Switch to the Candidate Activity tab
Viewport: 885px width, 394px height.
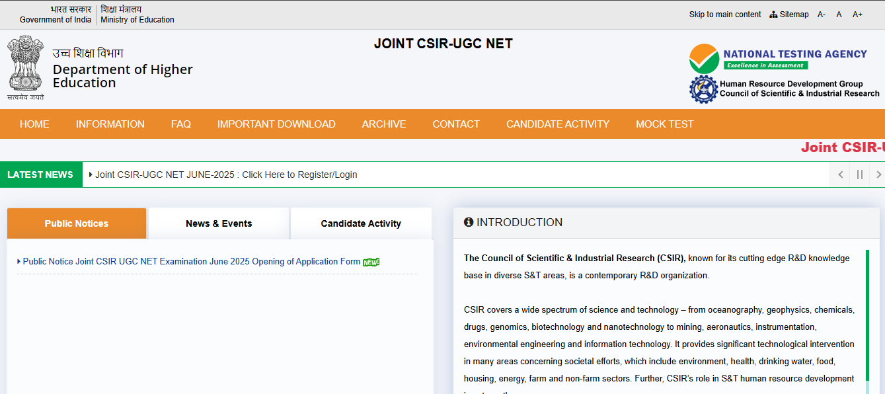pyautogui.click(x=361, y=223)
